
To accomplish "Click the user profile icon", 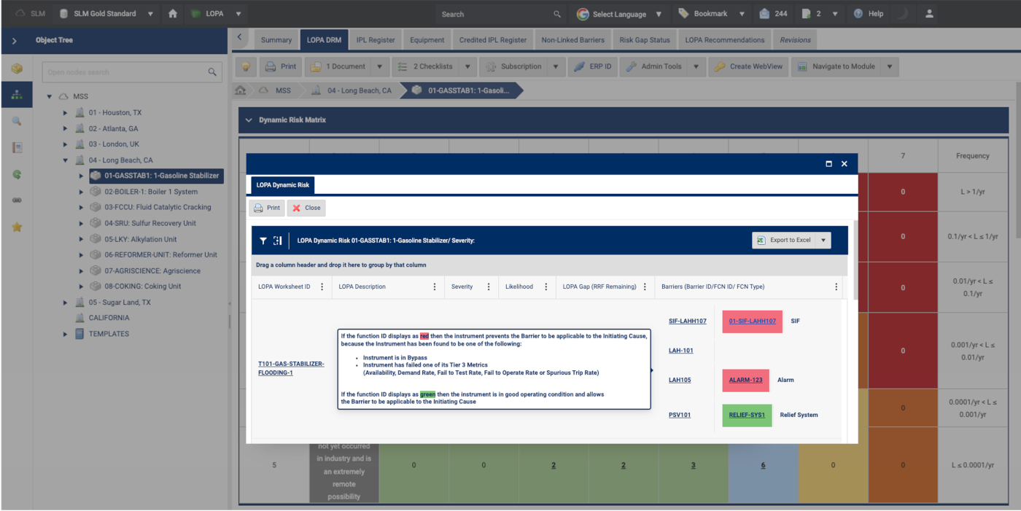I will pos(929,14).
